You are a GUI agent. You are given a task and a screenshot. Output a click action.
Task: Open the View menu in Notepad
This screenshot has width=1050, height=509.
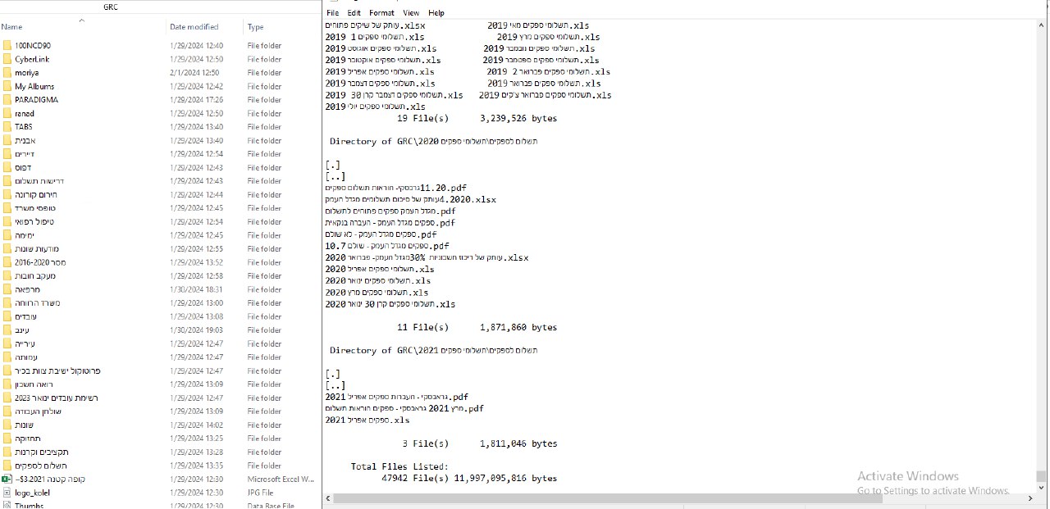(x=411, y=13)
